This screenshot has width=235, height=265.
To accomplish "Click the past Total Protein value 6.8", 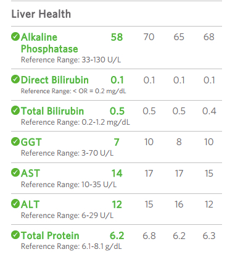I will 149,236.
